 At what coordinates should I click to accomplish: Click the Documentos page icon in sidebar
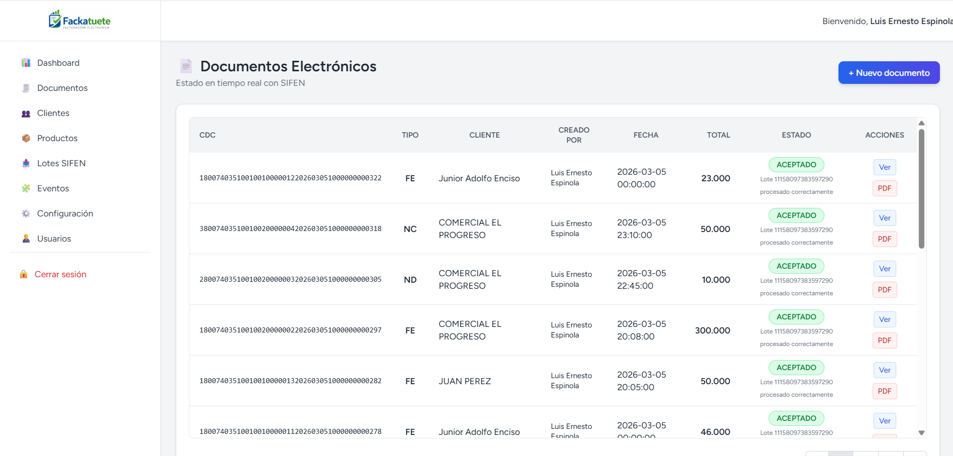click(x=26, y=88)
